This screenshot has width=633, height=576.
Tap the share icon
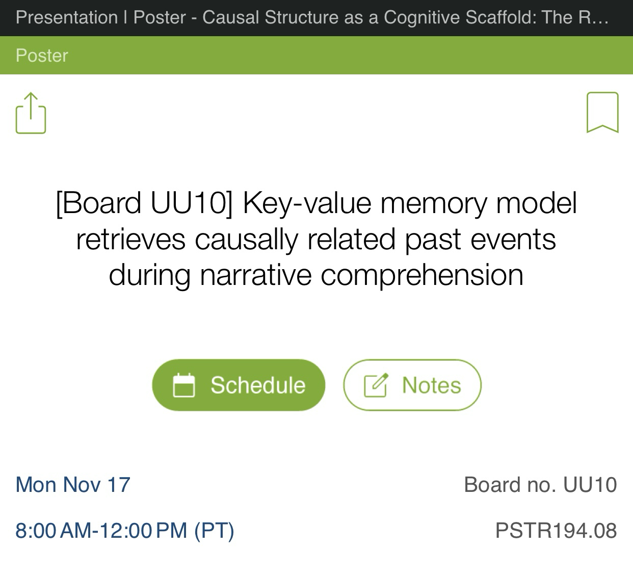31,113
